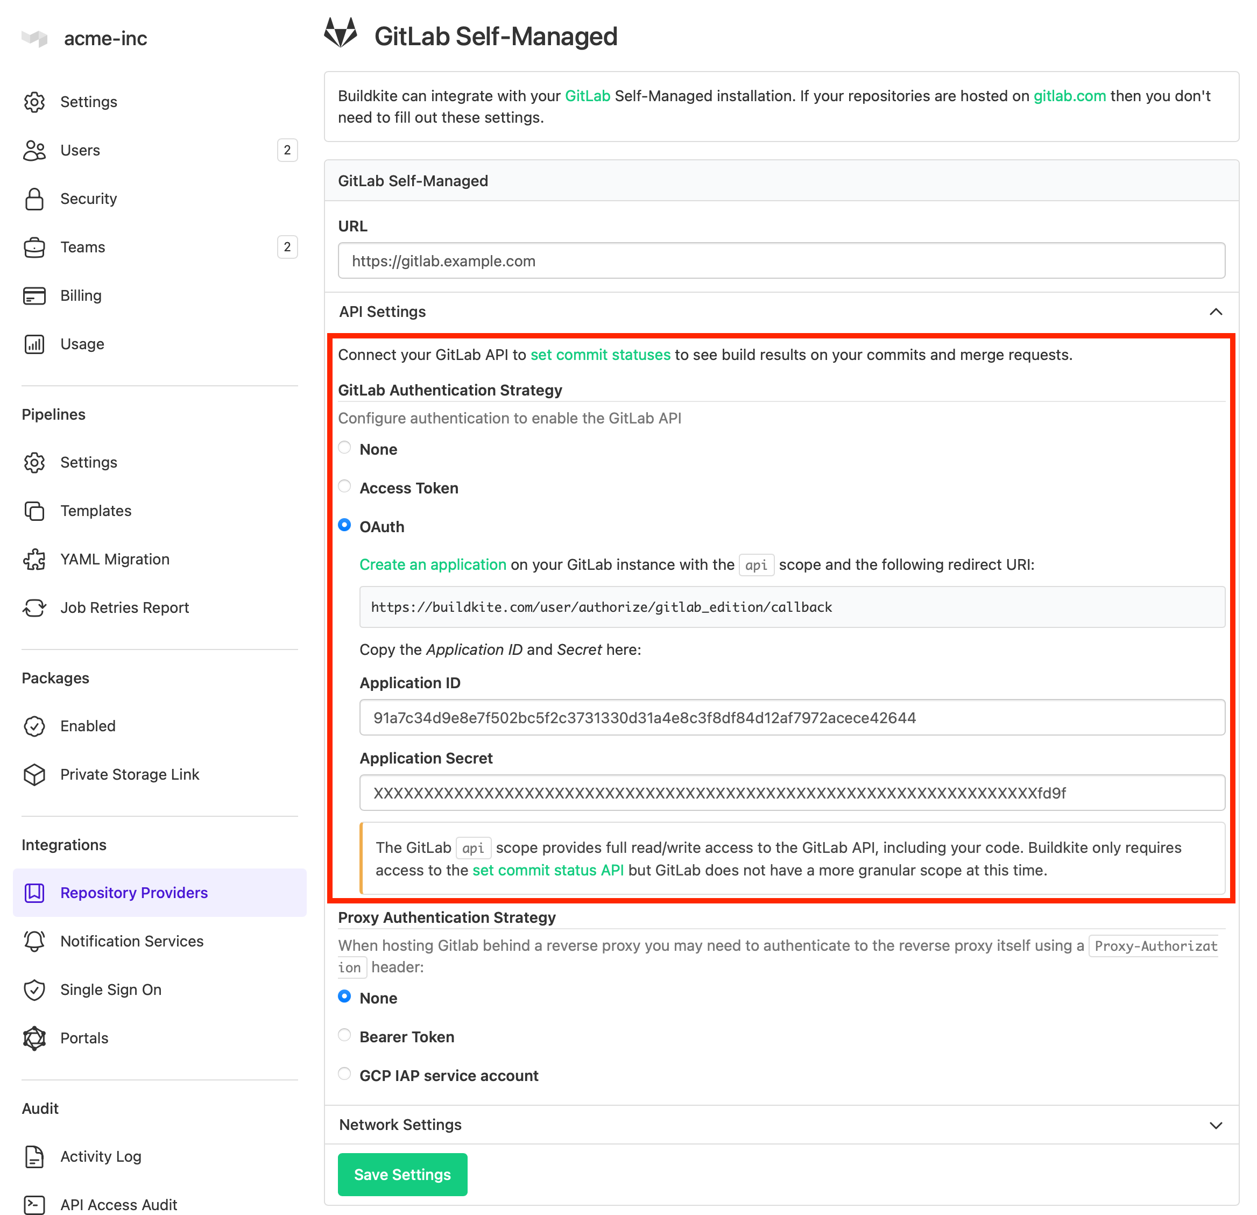Open the YAML Migration page
The image size is (1257, 1215).
115,559
